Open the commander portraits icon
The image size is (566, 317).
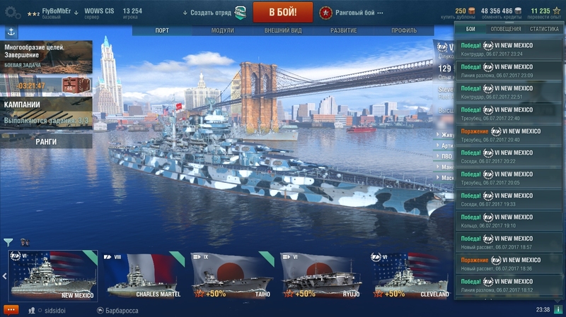pyautogui.click(x=25, y=242)
